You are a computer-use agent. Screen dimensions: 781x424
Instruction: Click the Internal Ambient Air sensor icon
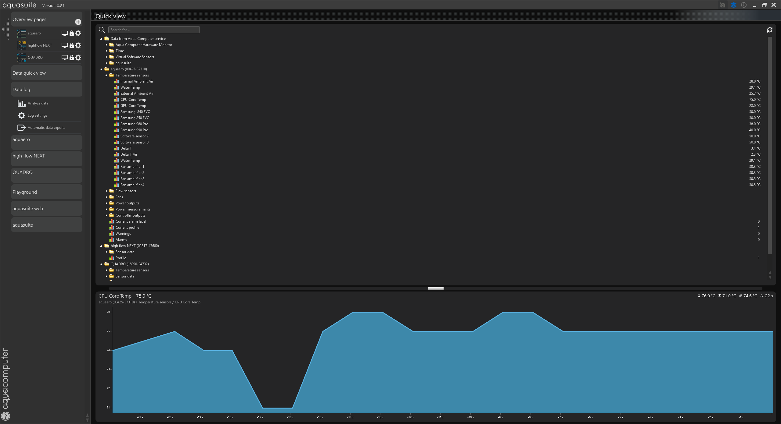(117, 81)
